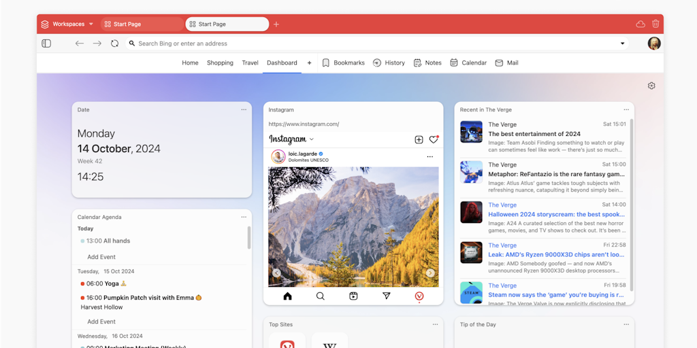
Task: Open the Workspaces menu icon
Action: [x=45, y=24]
